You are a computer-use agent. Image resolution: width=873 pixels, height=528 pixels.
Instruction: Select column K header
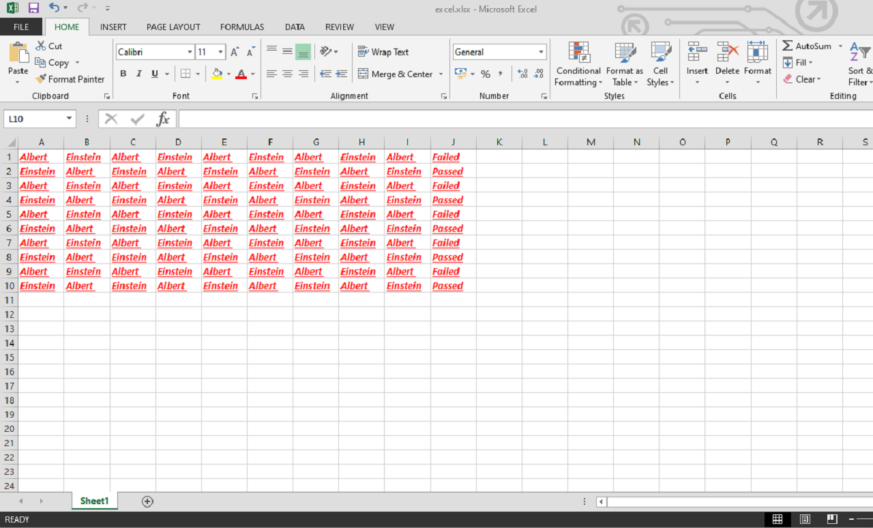pyautogui.click(x=499, y=142)
